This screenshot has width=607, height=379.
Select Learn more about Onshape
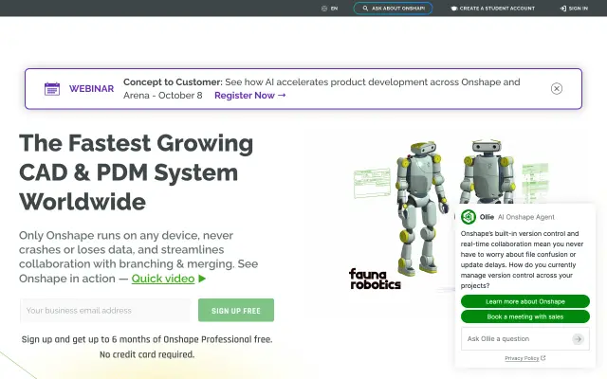525,301
